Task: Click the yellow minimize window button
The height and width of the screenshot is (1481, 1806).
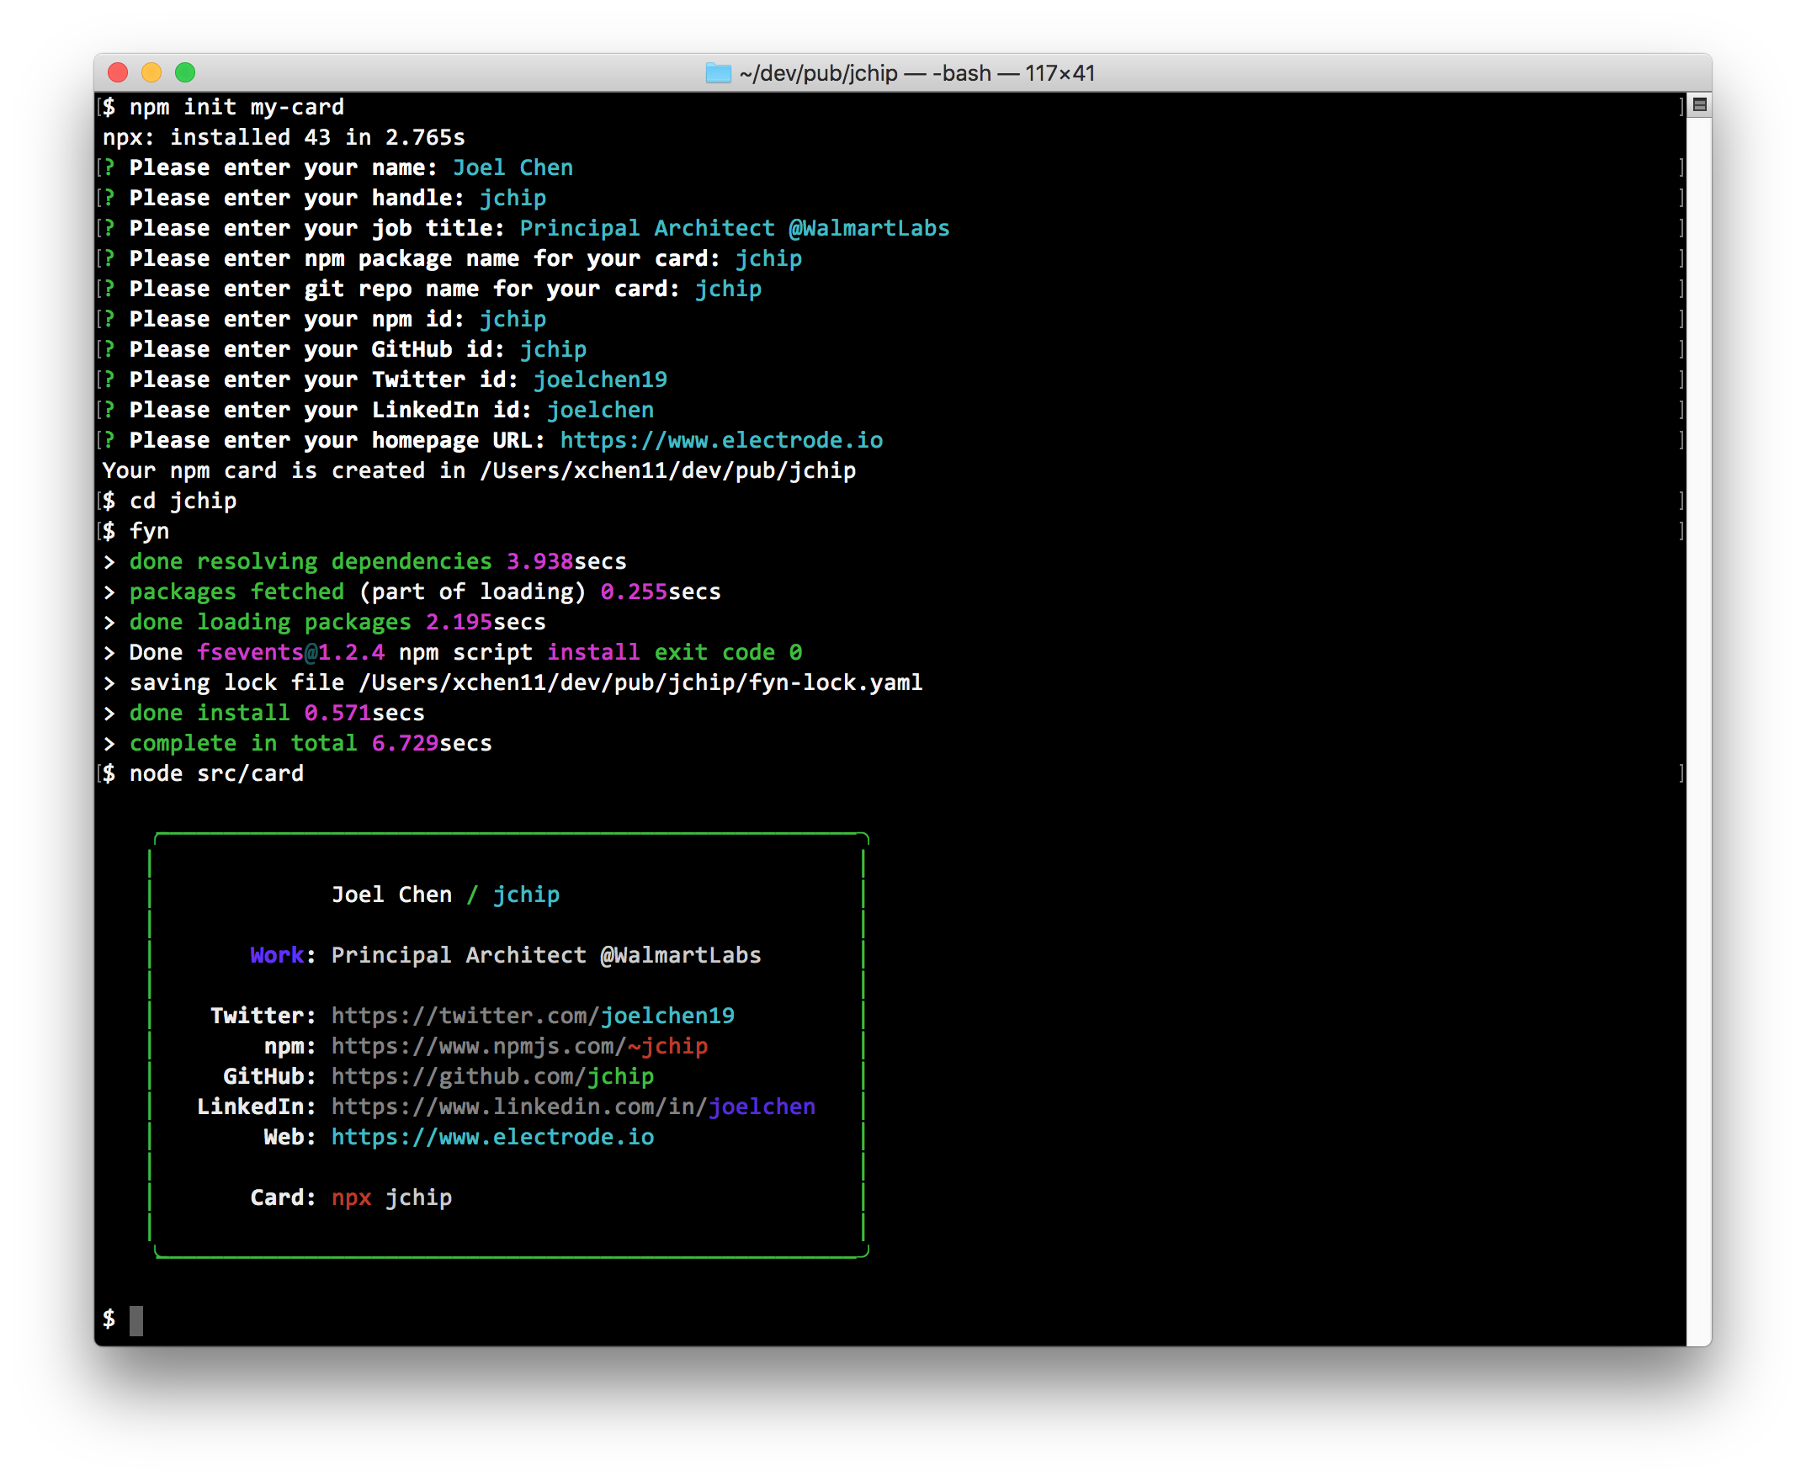Action: 151,73
